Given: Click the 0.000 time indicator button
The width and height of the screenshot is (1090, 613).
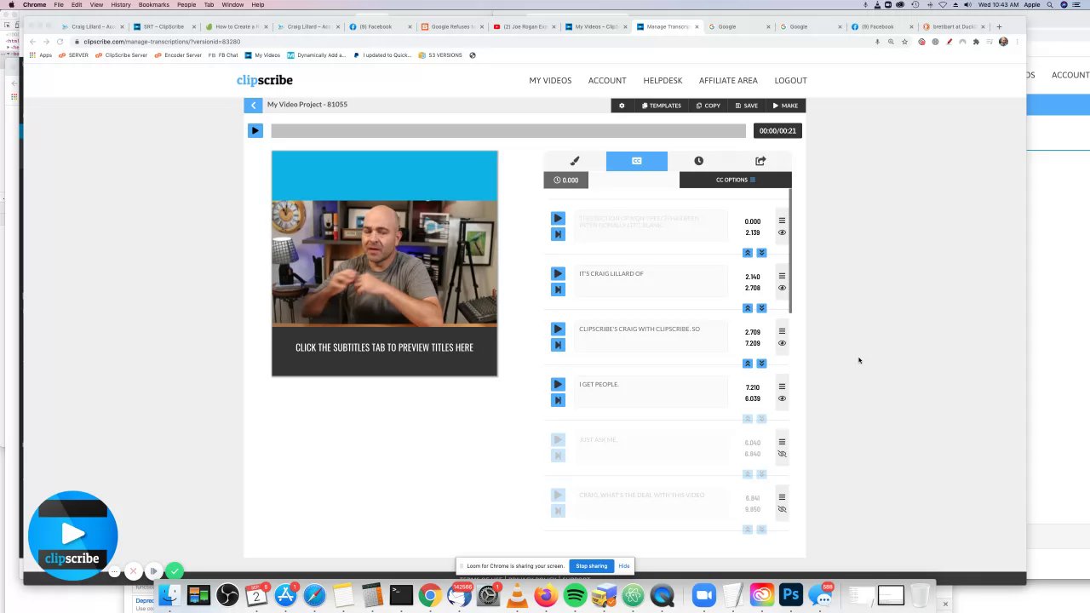Looking at the screenshot, I should 565,180.
